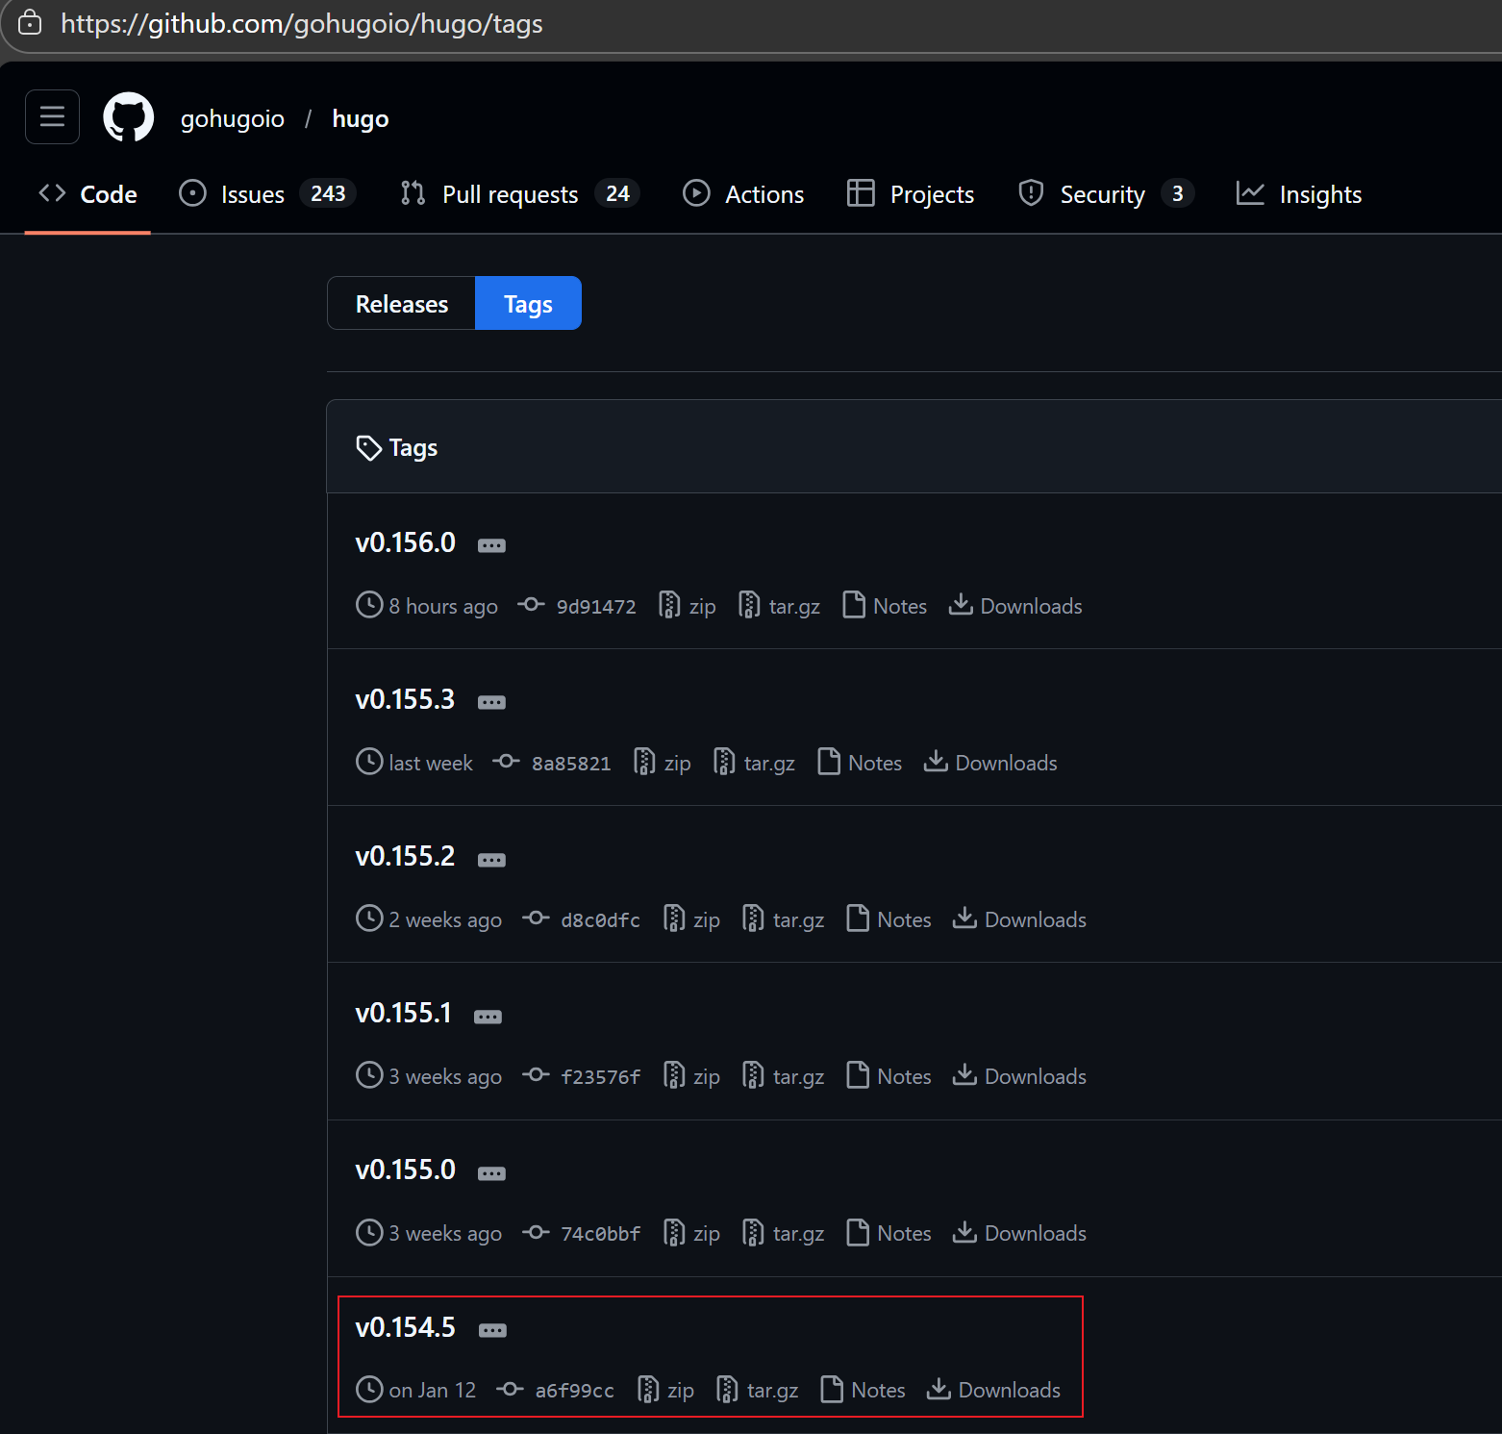Click Notes file icon for v0.155.2
This screenshot has height=1434, width=1502.
(x=858, y=918)
